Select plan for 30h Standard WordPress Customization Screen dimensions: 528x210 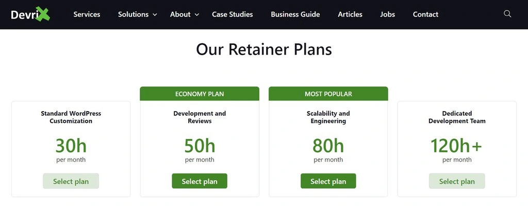tap(71, 181)
